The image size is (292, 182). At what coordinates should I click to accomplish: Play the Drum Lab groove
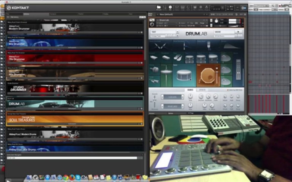point(238,32)
